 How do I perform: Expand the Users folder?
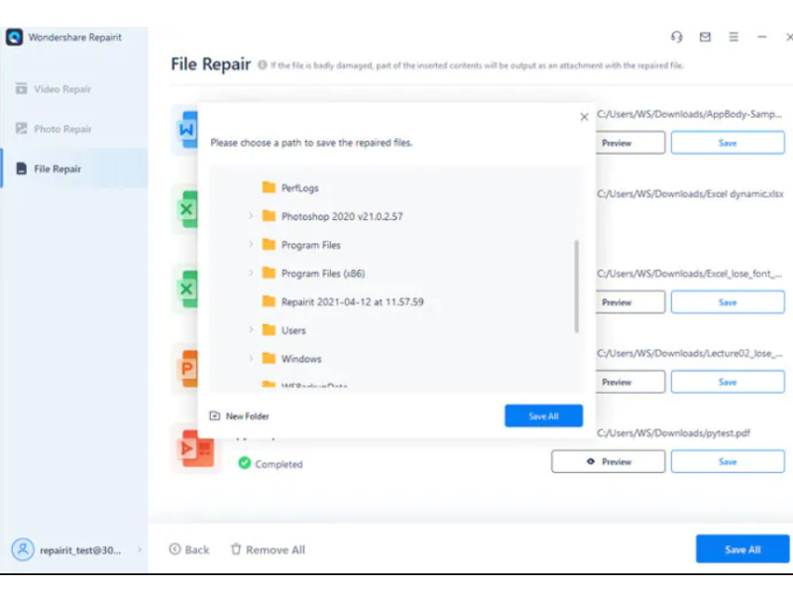coord(251,330)
